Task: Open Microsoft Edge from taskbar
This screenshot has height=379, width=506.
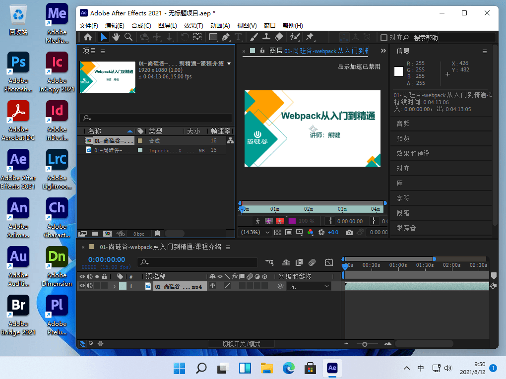Action: (289, 368)
